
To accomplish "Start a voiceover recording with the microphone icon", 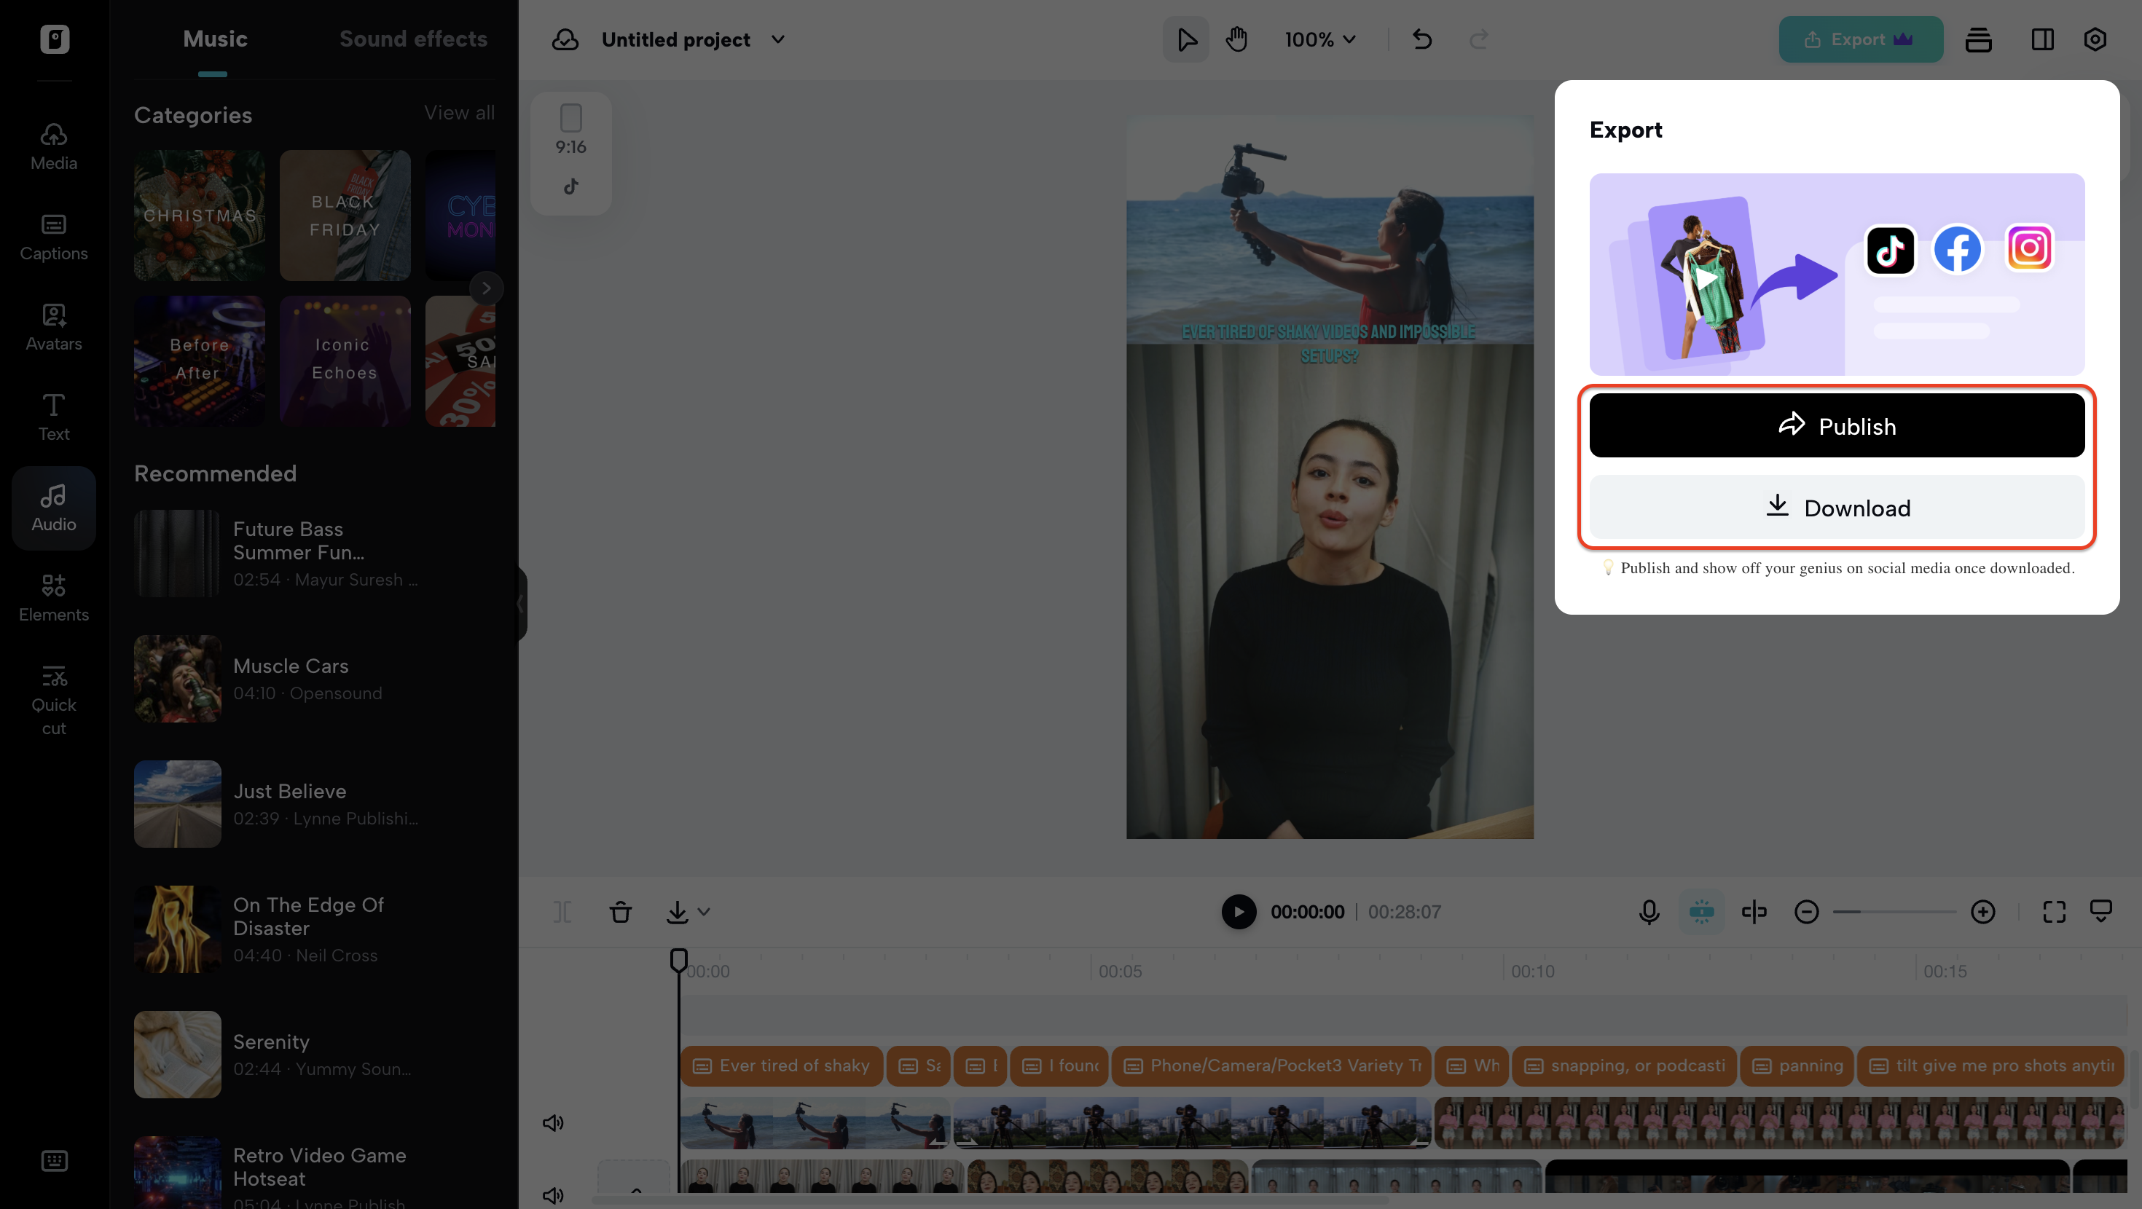I will (x=1648, y=911).
